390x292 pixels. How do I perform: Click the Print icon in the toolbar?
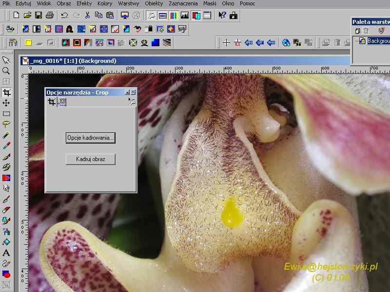click(x=49, y=16)
